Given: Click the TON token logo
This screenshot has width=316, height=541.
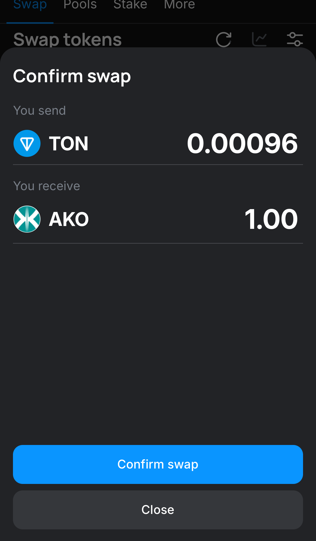Looking at the screenshot, I should [x=27, y=143].
